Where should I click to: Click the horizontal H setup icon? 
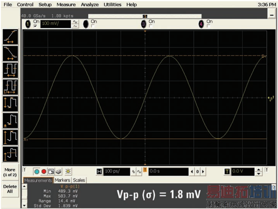pyautogui.click(x=99, y=172)
